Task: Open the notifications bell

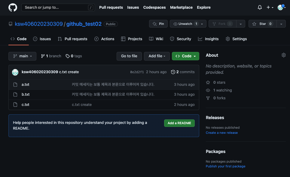Action: click(x=260, y=7)
